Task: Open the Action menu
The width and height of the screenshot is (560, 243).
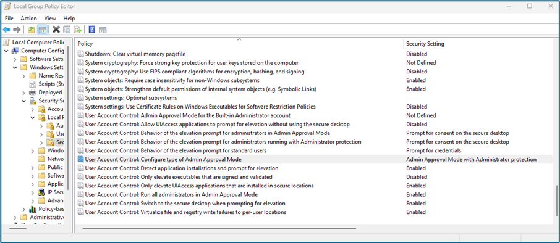Action: point(28,18)
